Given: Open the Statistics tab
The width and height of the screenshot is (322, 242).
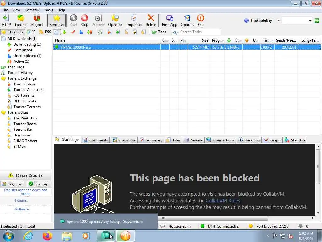Looking at the screenshot, I should click(x=295, y=140).
